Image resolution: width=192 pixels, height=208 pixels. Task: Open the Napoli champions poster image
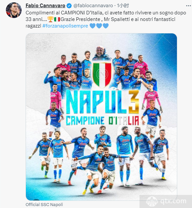pos(101,117)
